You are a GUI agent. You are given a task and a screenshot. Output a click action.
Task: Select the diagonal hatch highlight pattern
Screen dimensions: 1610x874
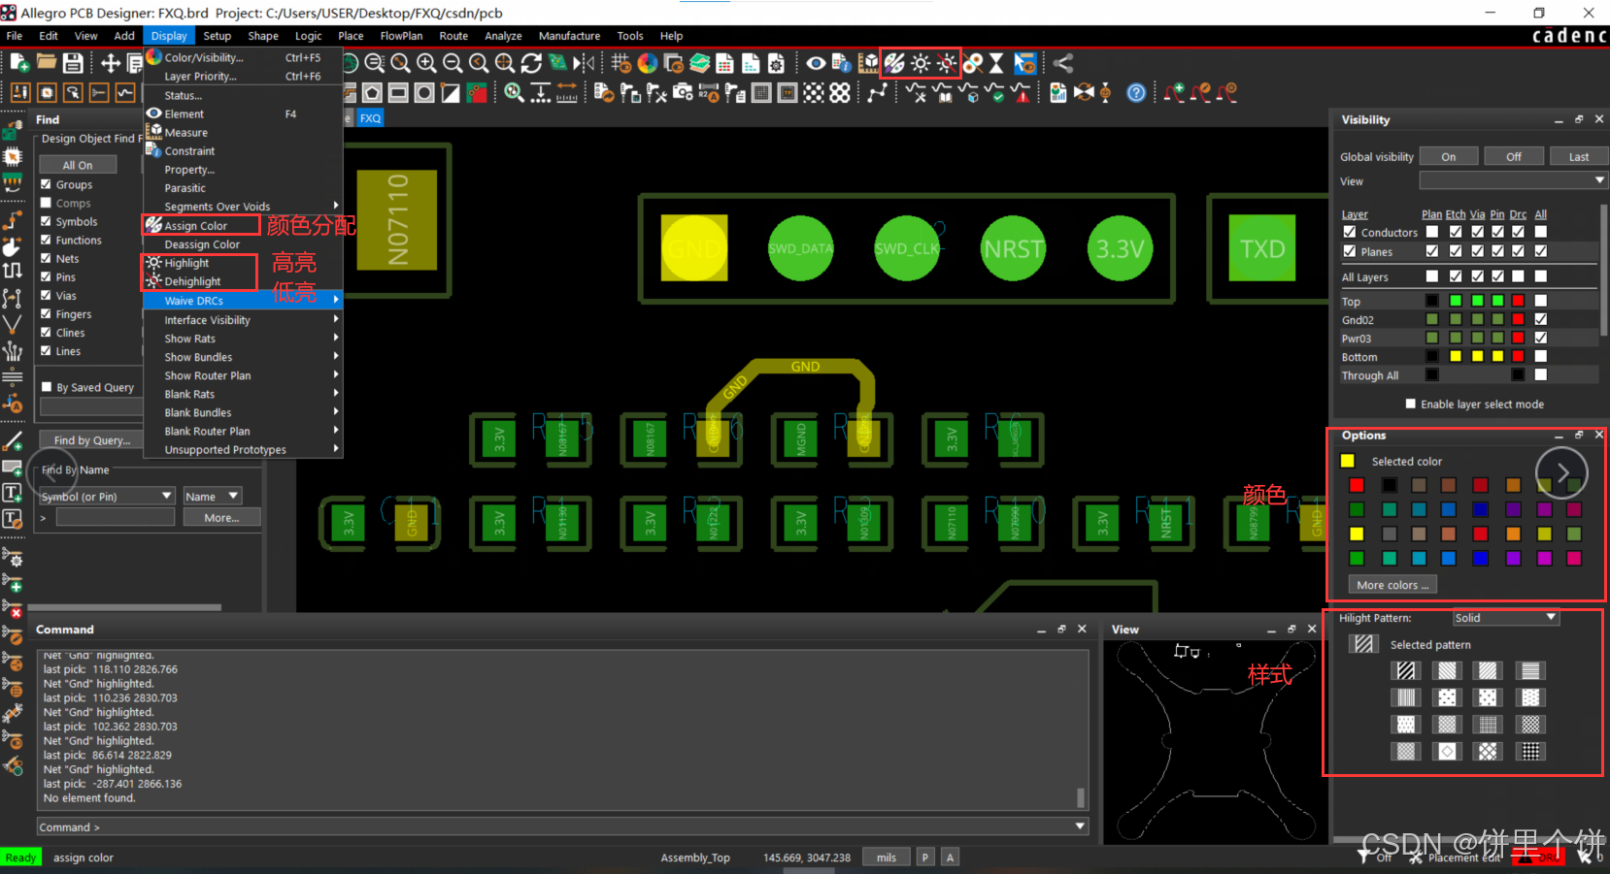[1405, 670]
